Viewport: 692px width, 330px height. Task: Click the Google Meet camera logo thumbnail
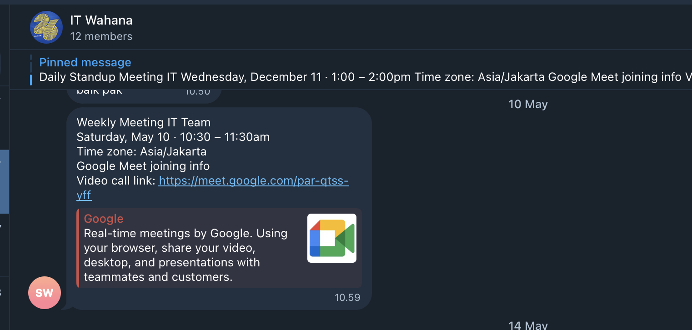click(x=332, y=238)
